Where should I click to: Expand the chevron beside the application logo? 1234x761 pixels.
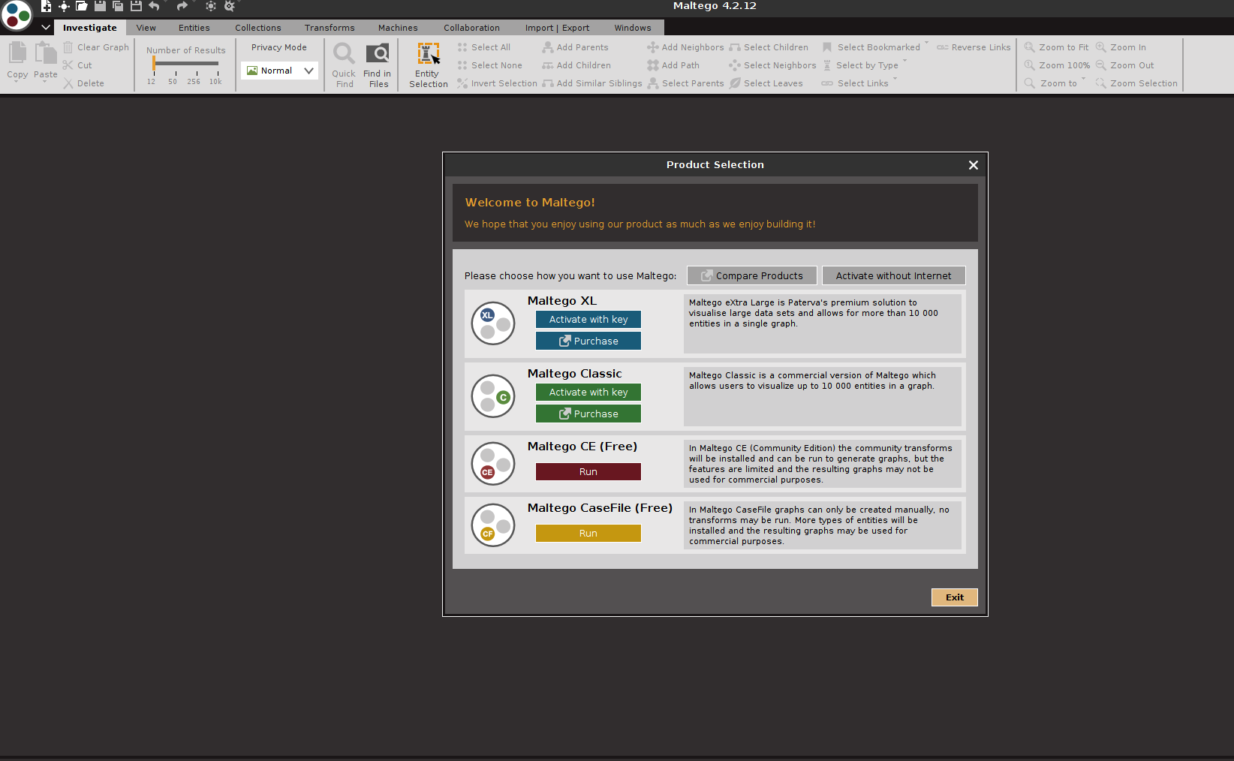coord(46,28)
